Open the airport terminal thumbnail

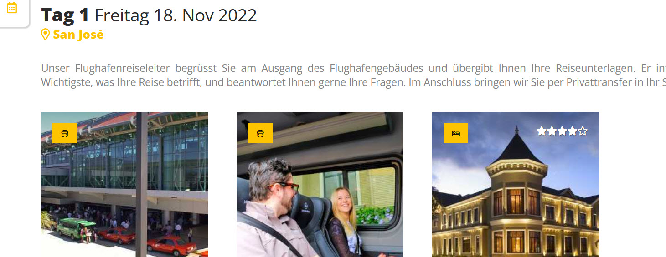pyautogui.click(x=124, y=185)
